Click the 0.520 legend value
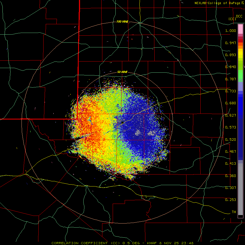 coord(231,140)
